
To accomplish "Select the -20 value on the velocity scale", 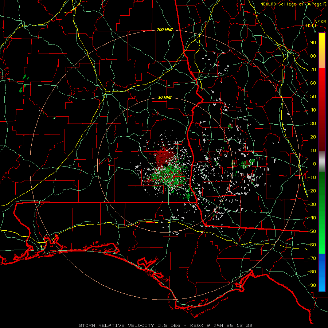I will tap(312, 191).
